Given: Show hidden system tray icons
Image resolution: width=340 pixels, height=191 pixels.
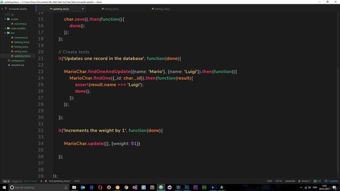Looking at the screenshot, I should pos(301,187).
